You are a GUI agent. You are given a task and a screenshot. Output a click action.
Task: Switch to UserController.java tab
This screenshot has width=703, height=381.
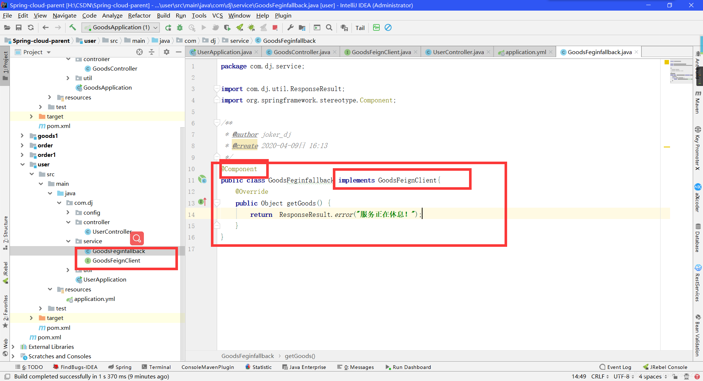[x=458, y=52]
